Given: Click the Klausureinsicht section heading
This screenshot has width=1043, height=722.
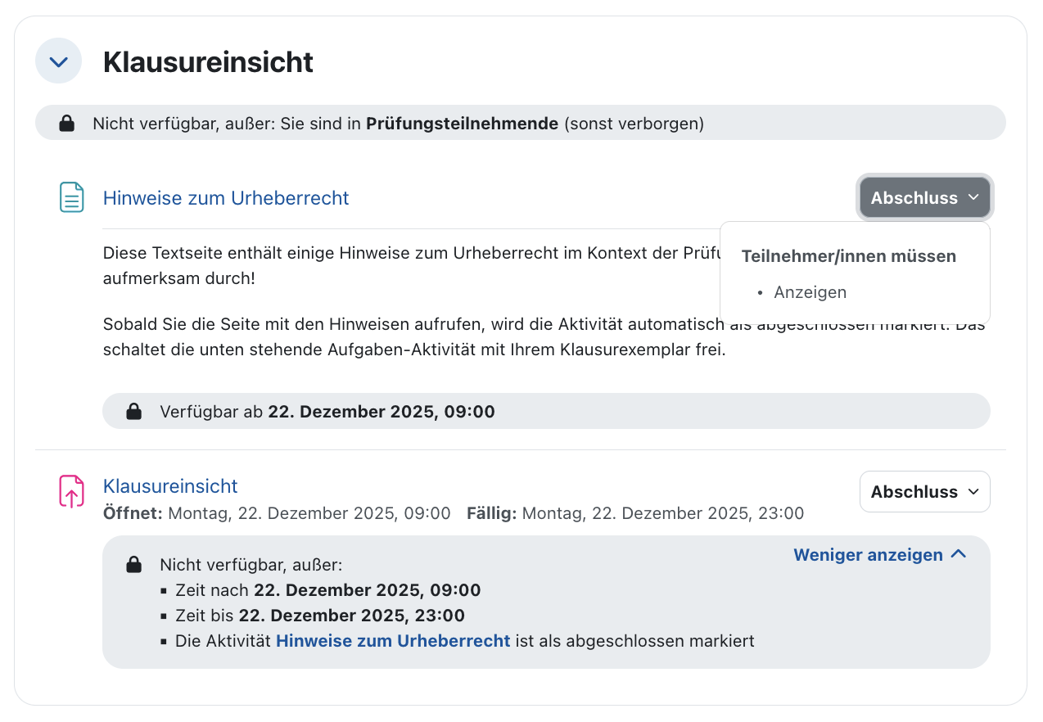Looking at the screenshot, I should pos(207,61).
